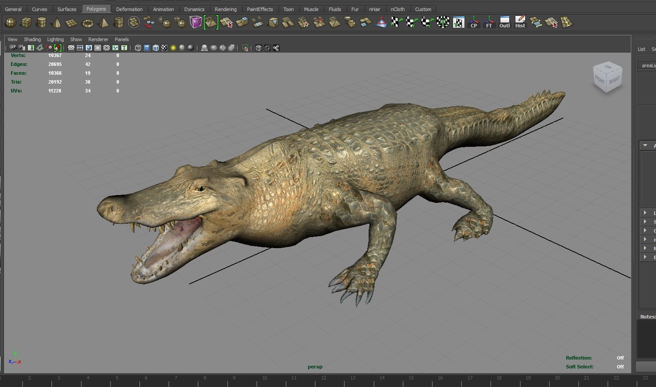Toggle the field chart overlay

[107, 48]
